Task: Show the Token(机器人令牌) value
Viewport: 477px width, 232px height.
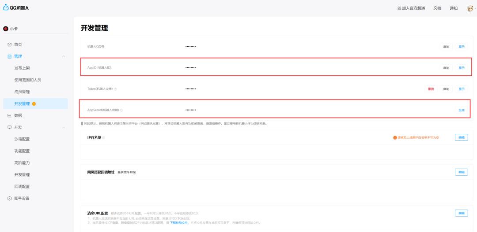Action: [462, 89]
